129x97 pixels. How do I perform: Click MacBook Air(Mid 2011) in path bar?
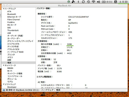[x=27, y=90]
